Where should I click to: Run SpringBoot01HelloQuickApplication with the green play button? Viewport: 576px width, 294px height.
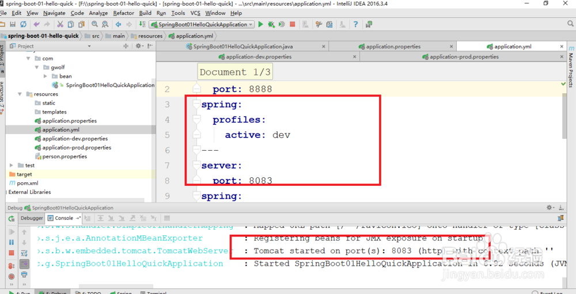click(261, 24)
